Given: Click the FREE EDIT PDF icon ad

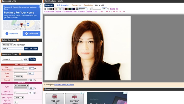Looking at the screenshot, I should 55,98.
